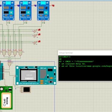112x112 pixels.
Task: Toggle the red logic state beside the rightmost vibration sensor
Action: tap(53, 6)
